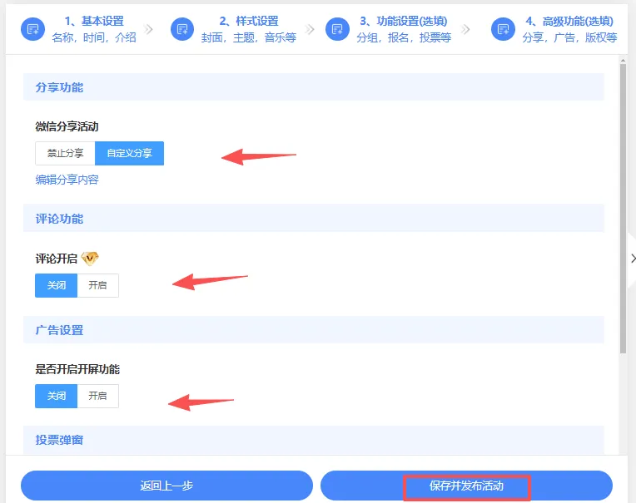Go to the 样式设置 step tab
This screenshot has height=503, width=636.
point(248,29)
